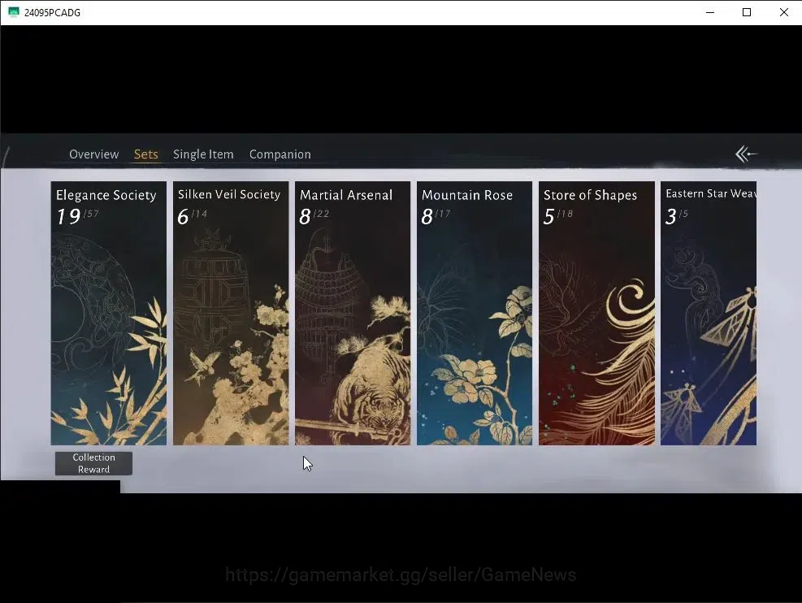Viewport: 802px width, 603px height.
Task: Open the Elegance Society set card
Action: 108,313
